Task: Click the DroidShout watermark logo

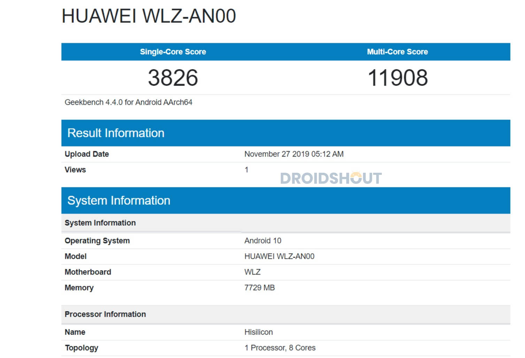Action: coord(331,178)
